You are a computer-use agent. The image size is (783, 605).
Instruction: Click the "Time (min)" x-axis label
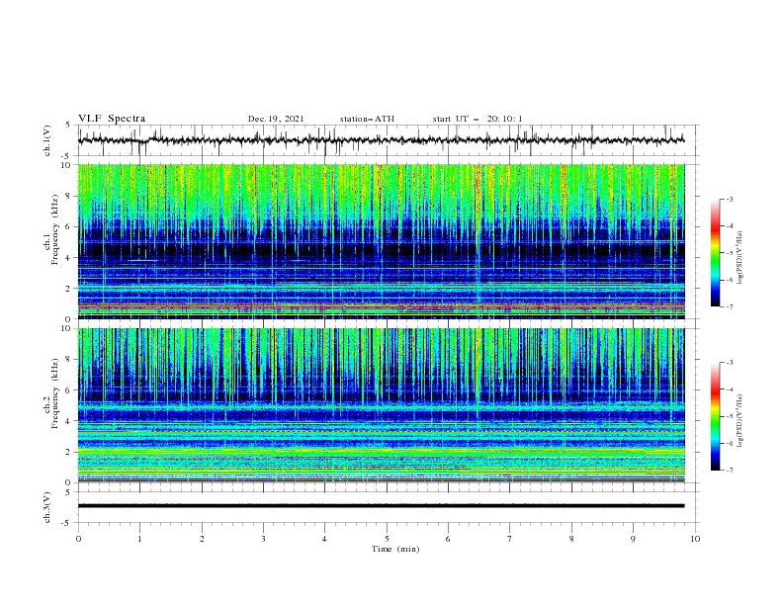(x=395, y=549)
